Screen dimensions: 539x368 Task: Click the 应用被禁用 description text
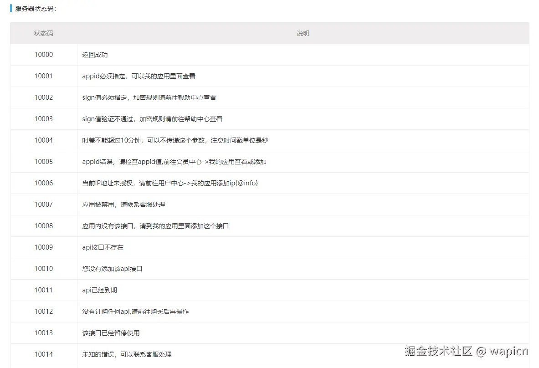[x=124, y=204]
